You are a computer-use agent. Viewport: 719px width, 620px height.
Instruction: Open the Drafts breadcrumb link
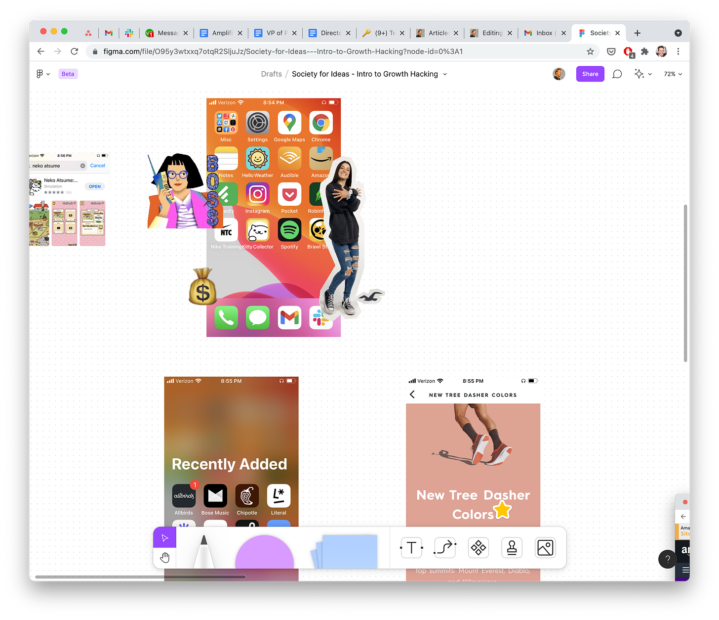(x=271, y=74)
